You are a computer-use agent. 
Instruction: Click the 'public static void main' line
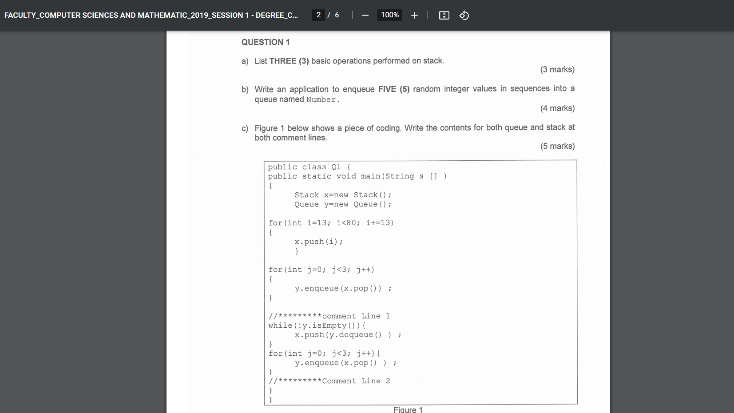357,176
